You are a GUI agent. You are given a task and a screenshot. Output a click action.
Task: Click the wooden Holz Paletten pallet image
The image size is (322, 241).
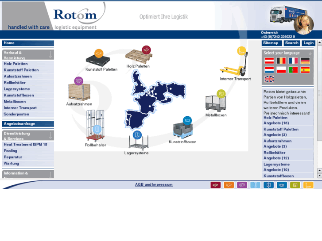(139, 56)
